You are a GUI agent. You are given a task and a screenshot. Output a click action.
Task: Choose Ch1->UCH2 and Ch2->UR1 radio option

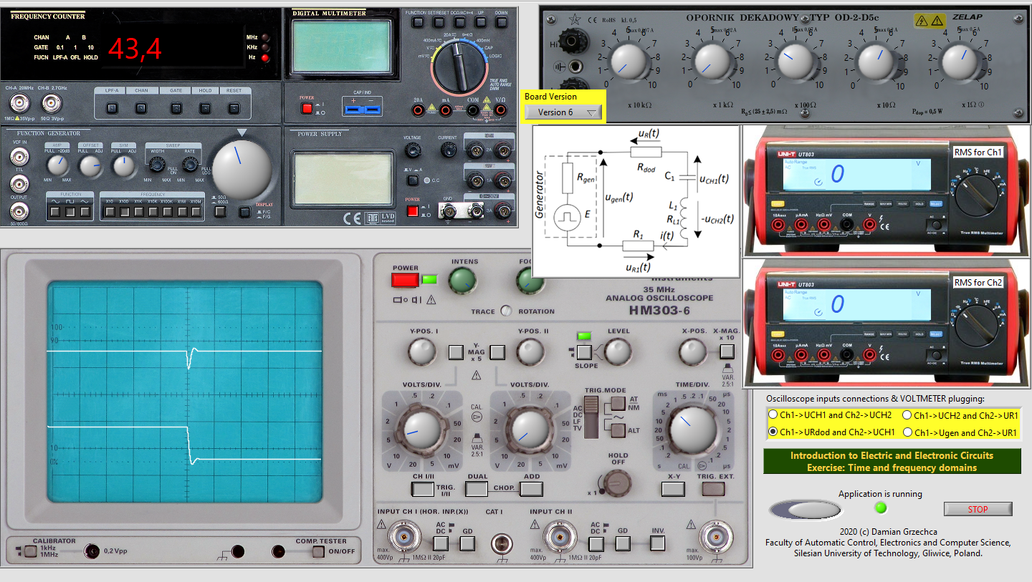(x=907, y=414)
